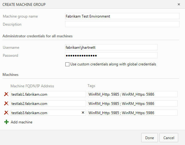Close the Create Machine Group dialog

(179, 4)
